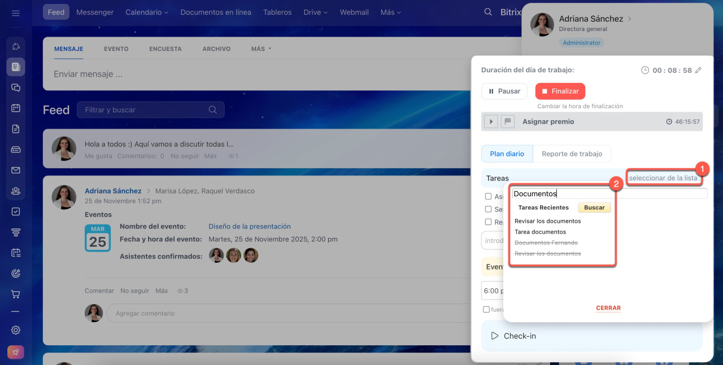Tick the second task checkbox in list
Viewport: 723px width, 365px height.
click(488, 209)
